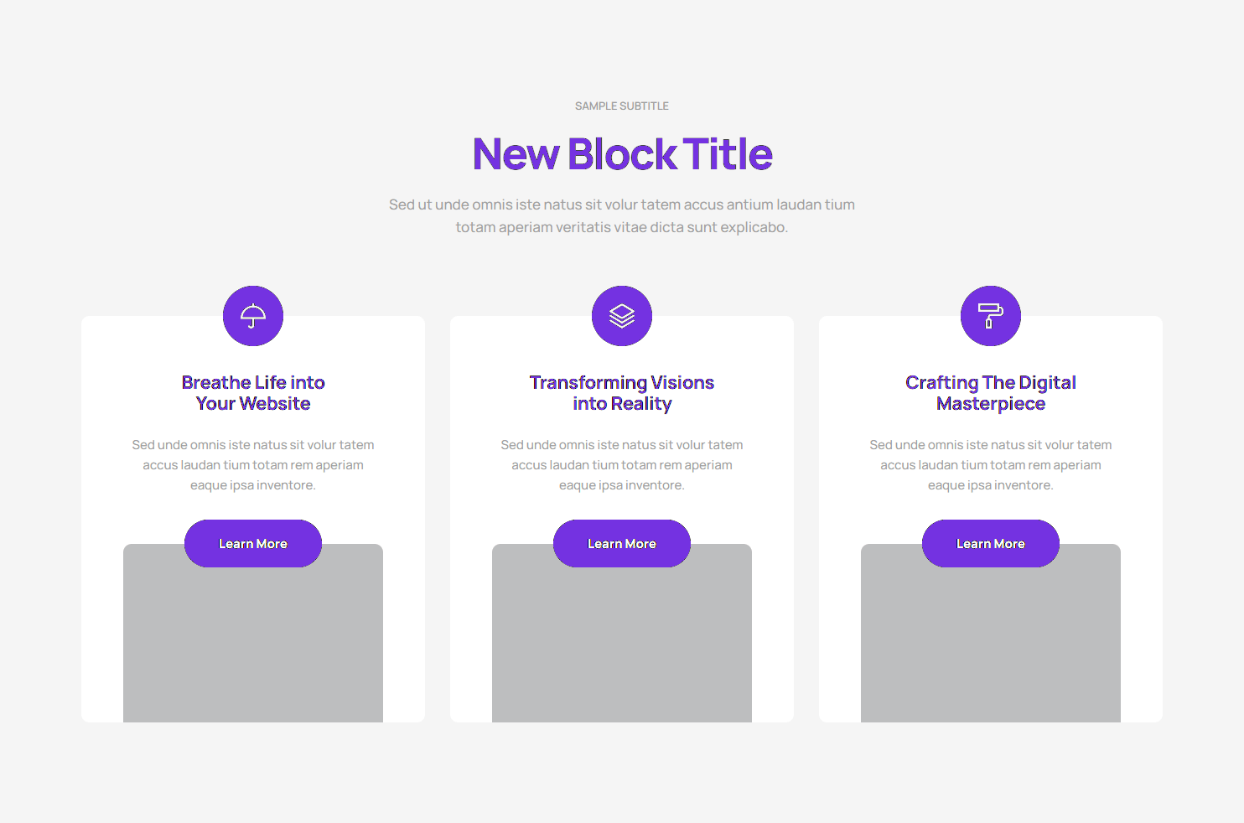Click blank white margin of the umbrella card
This screenshot has height=823, width=1244.
point(102,629)
